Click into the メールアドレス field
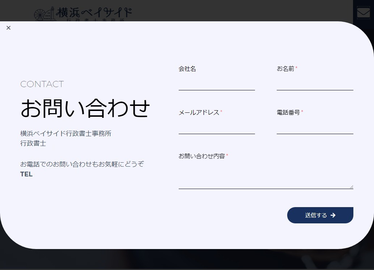Screen dimensions: 374x270 tap(216, 128)
